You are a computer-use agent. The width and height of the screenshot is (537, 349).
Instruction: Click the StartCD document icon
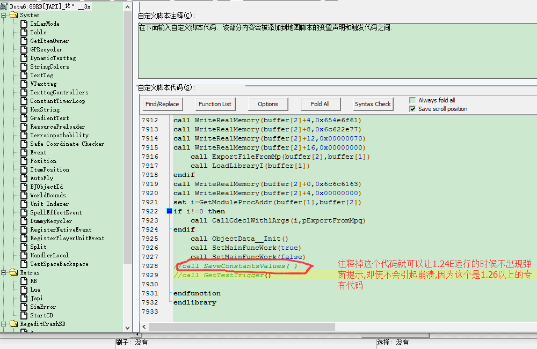[24, 315]
